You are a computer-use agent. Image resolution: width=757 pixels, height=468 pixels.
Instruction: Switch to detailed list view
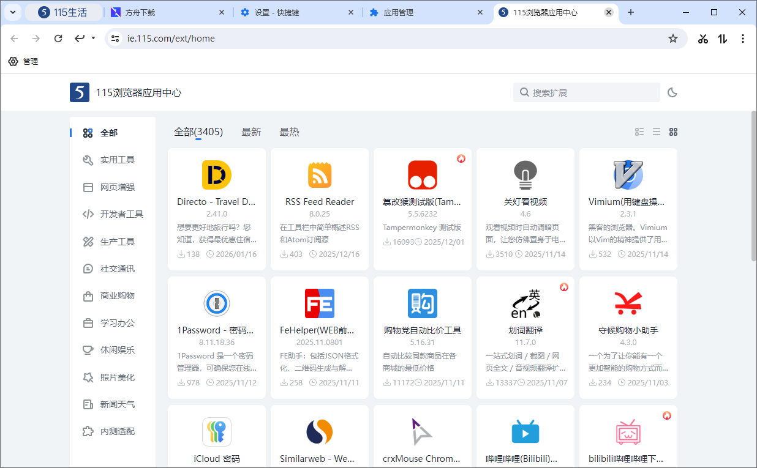click(x=639, y=132)
